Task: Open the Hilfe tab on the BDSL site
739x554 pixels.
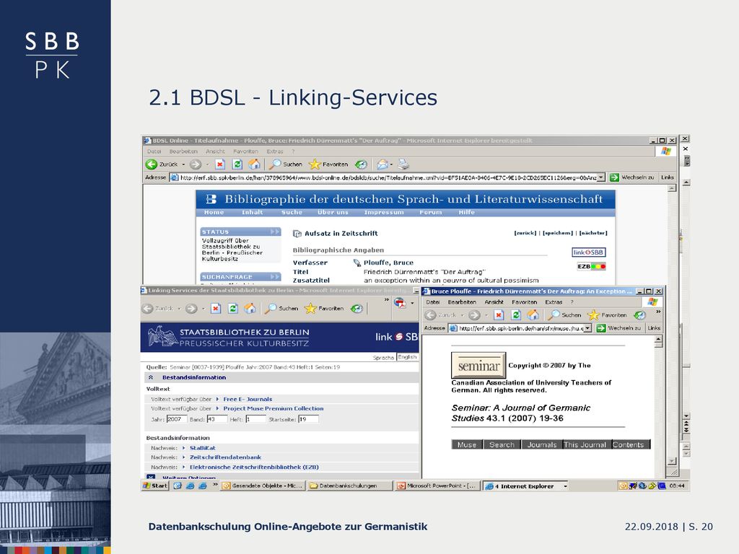Action: [x=467, y=213]
